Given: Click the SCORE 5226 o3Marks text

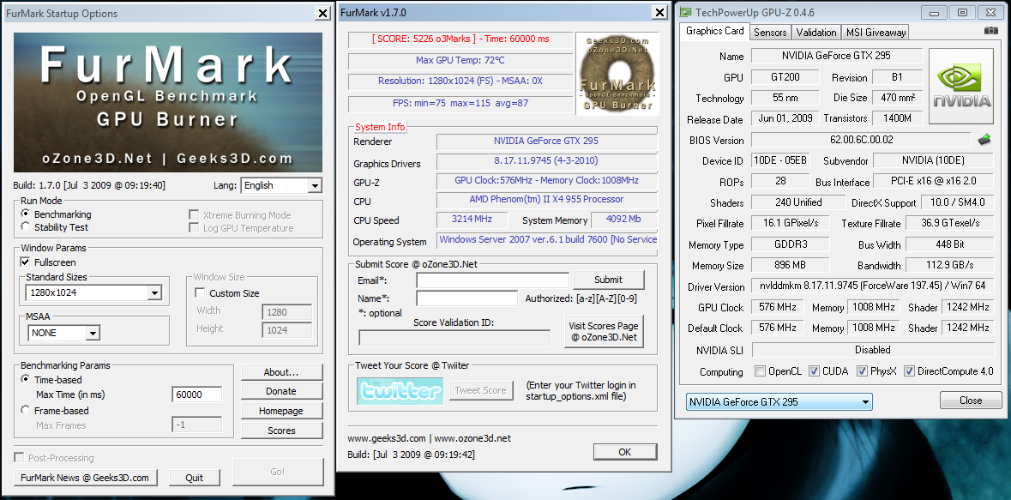Looking at the screenshot, I should pyautogui.click(x=460, y=39).
